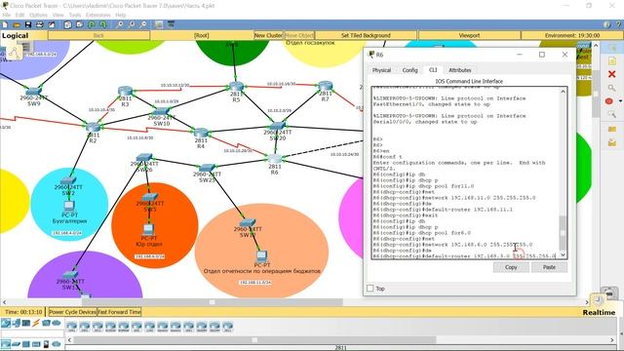Viewport: 624px width, 351px height.
Task: Click the Redo green arrow icon
Action: click(x=103, y=24)
